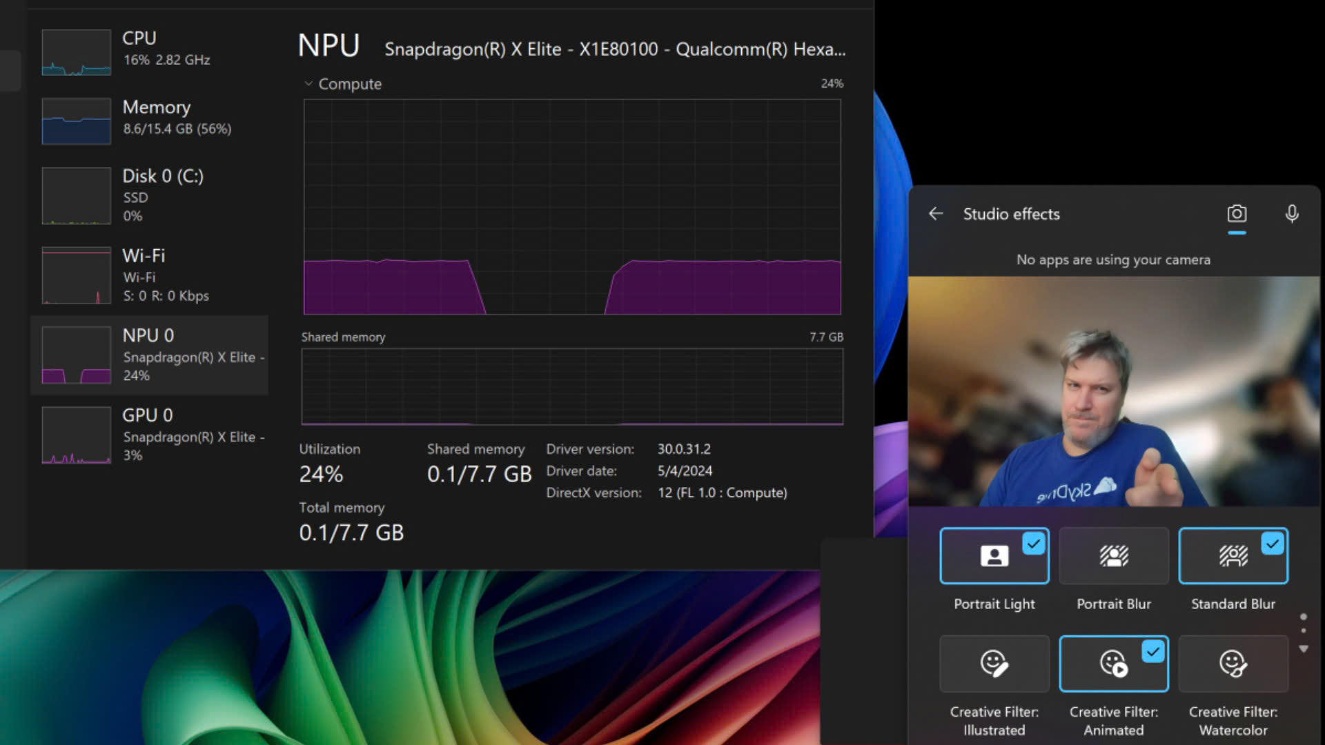Turn off Creative Filter: Animated checkbox
The width and height of the screenshot is (1325, 745).
1152,652
